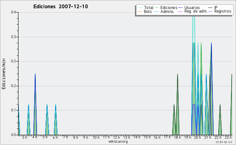The height and width of the screenshot is (145, 236).
Task: Click the Bots orange legend line
Action: click(140, 11)
